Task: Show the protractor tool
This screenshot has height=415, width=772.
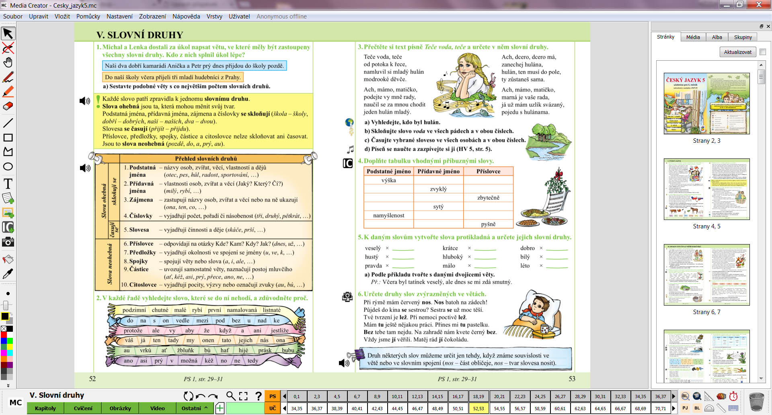Action: pos(709,408)
